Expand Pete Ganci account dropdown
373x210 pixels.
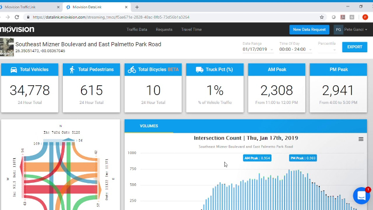(x=355, y=30)
